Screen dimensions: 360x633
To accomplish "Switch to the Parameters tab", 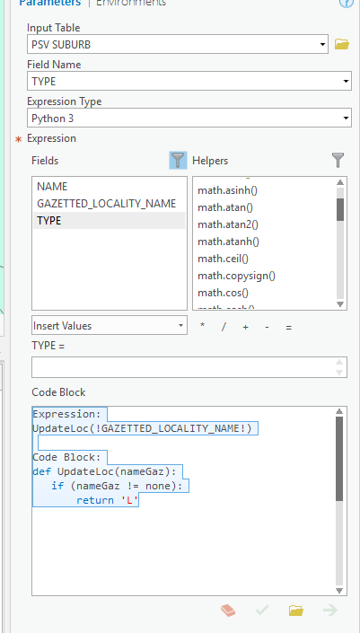I will pos(50,3).
